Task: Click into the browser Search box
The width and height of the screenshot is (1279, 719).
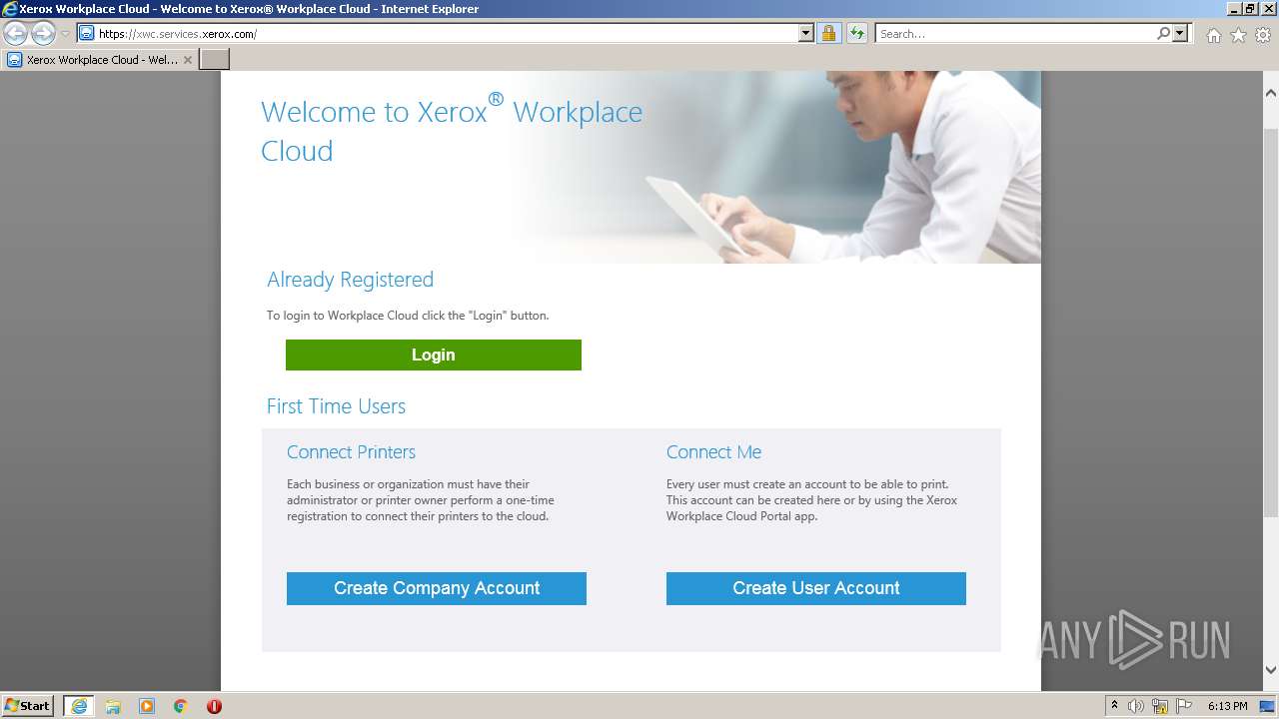Action: click(x=1015, y=34)
